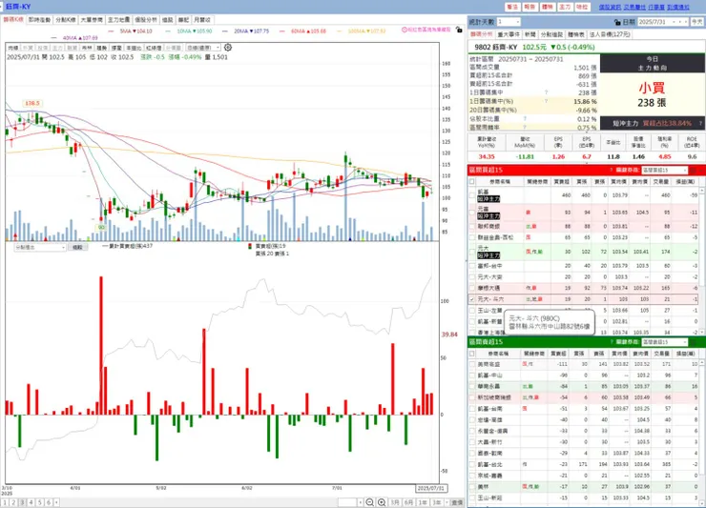This screenshot has height=508, width=706.
Task: Click 買賣超 column header in 區間買超15
Action: (x=561, y=181)
